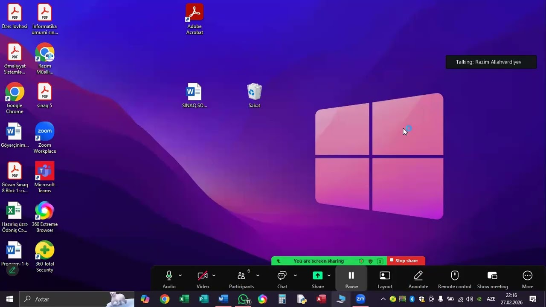
Task: Open the Zoom Chat panel
Action: [x=282, y=279]
